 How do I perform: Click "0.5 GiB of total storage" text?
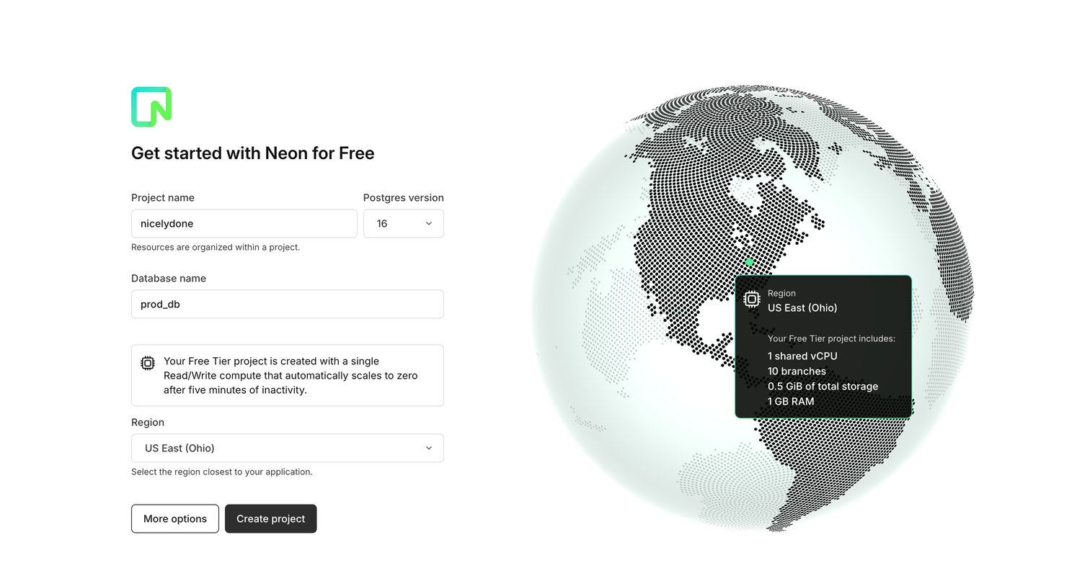pyautogui.click(x=823, y=387)
